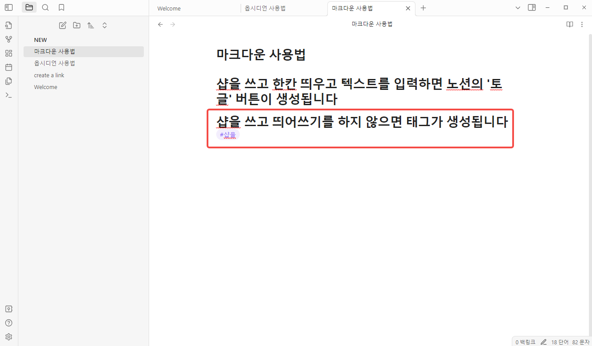Viewport: 592px width, 346px height.
Task: Open today's daily note calendar icon
Action: pyautogui.click(x=9, y=67)
